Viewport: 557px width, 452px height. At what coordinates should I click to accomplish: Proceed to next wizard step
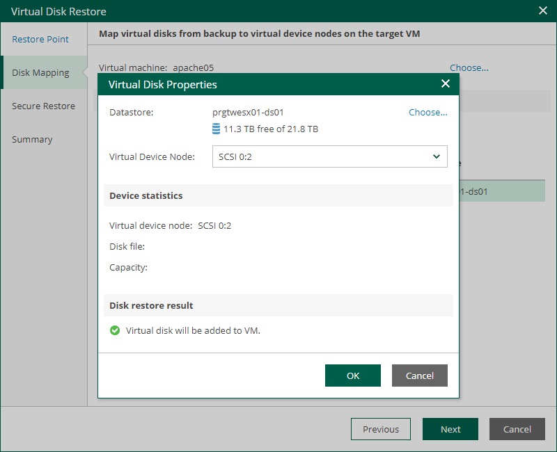pyautogui.click(x=450, y=429)
